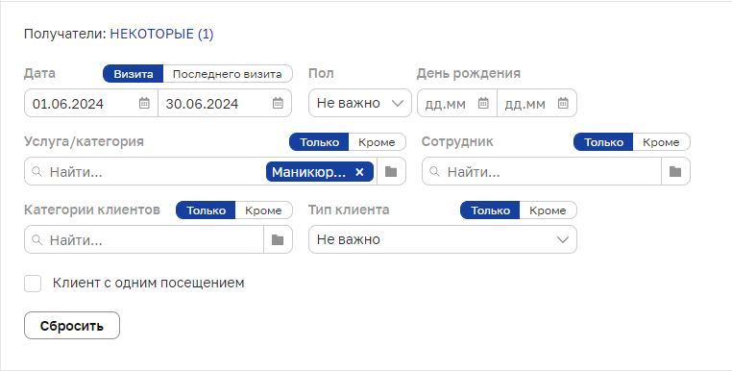The height and width of the screenshot is (371, 732).
Task: Select Кроме for Сотрудник filter
Action: pos(661,142)
